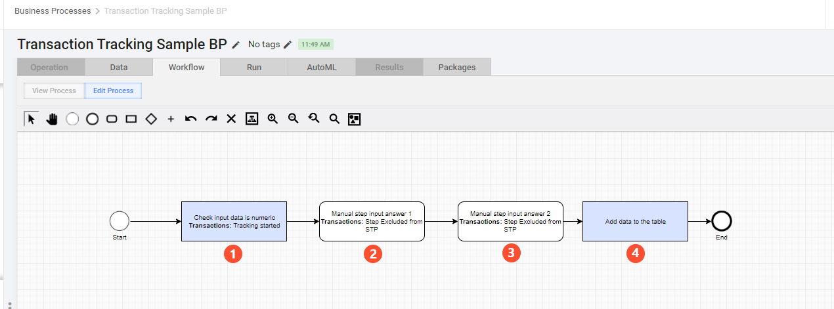Click the plain magnifier zoom icon
Viewport: 834px width, 309px height.
(x=334, y=119)
